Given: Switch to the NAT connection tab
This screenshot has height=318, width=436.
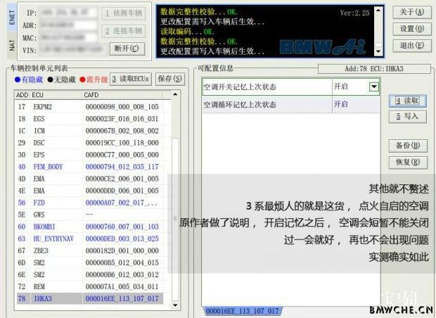Looking at the screenshot, I should [x=12, y=46].
